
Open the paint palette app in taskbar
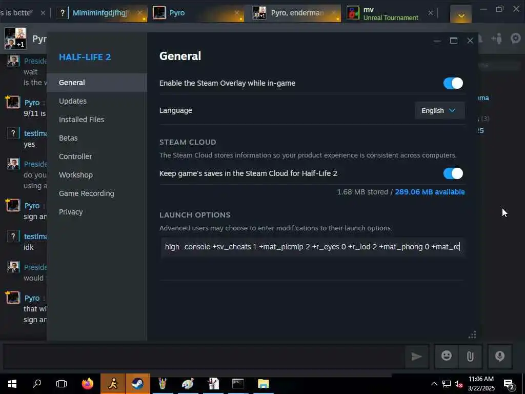[x=188, y=384]
